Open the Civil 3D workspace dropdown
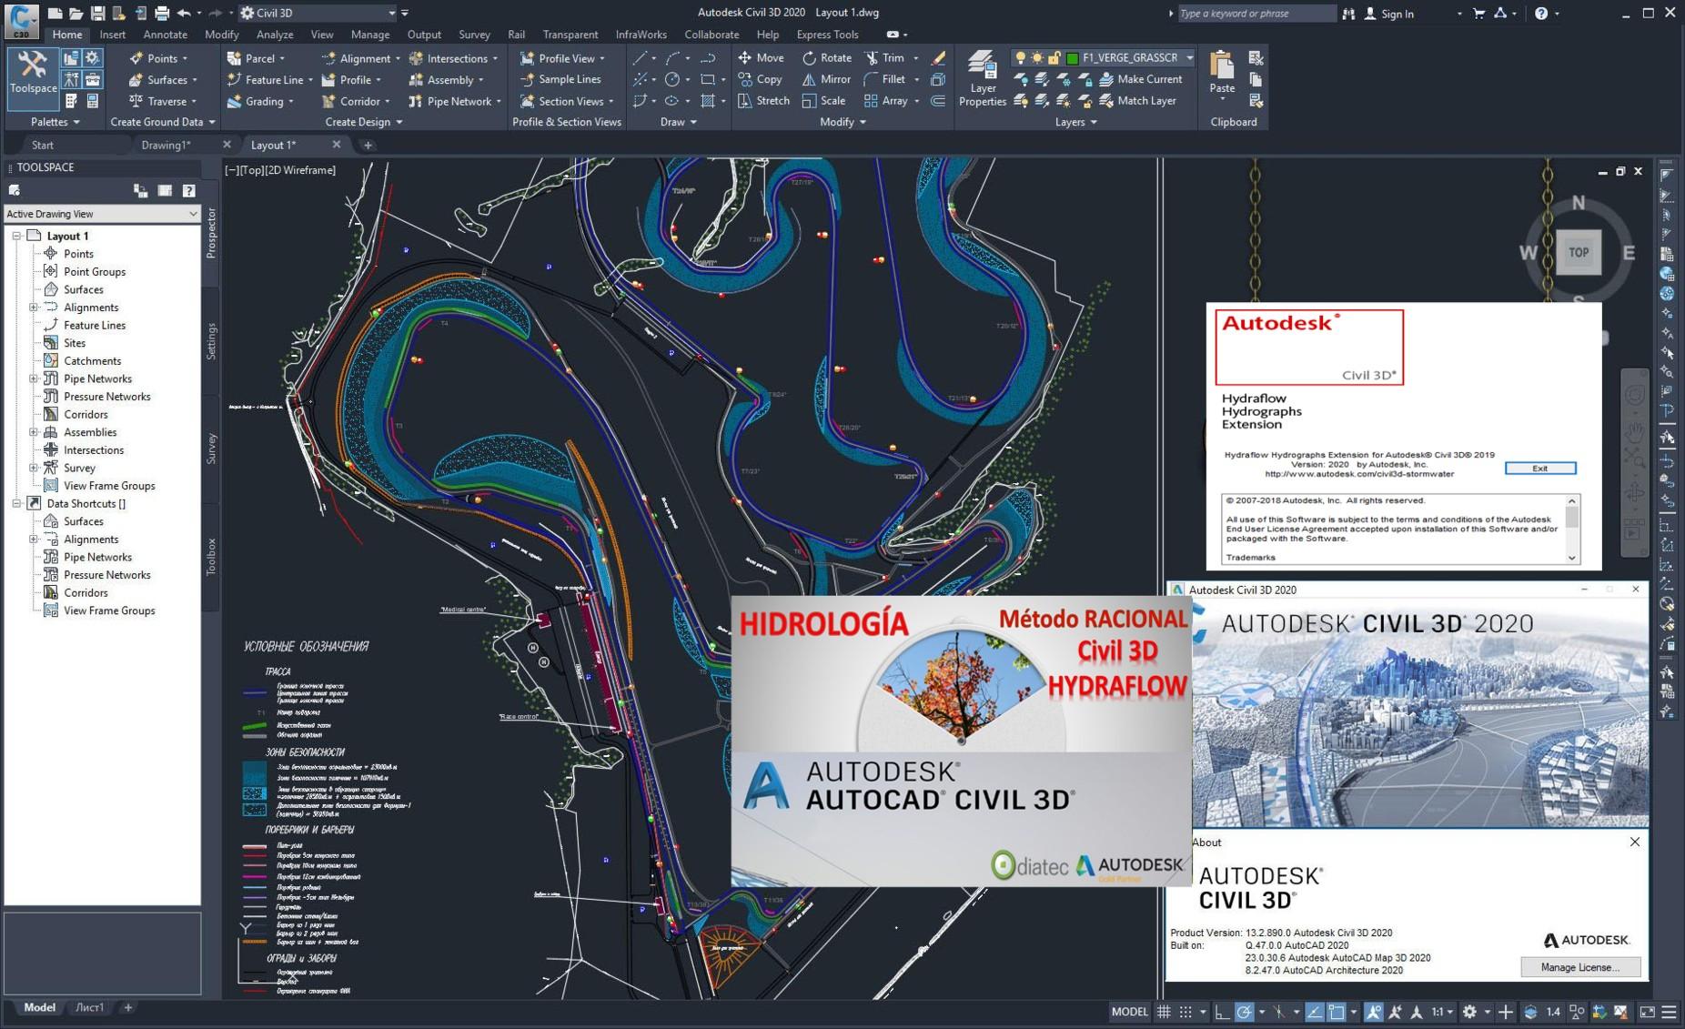Viewport: 1685px width, 1029px height. pyautogui.click(x=318, y=14)
